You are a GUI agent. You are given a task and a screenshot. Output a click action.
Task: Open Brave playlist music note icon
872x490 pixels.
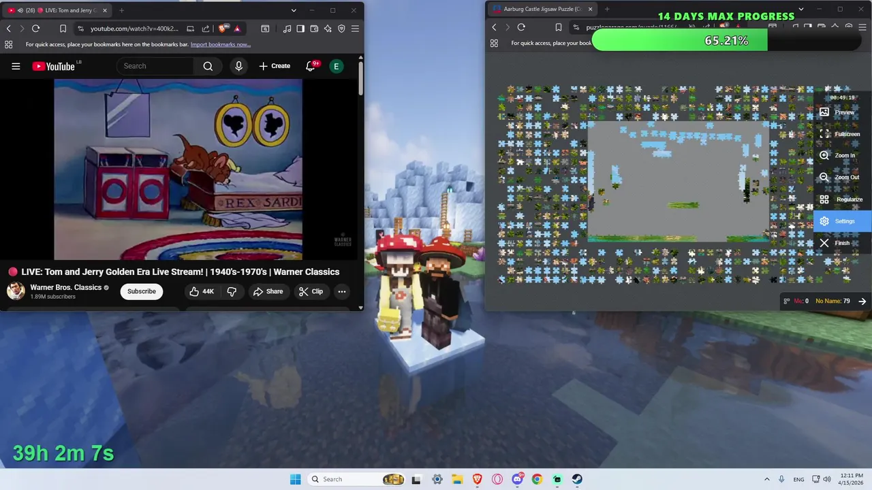pos(287,29)
